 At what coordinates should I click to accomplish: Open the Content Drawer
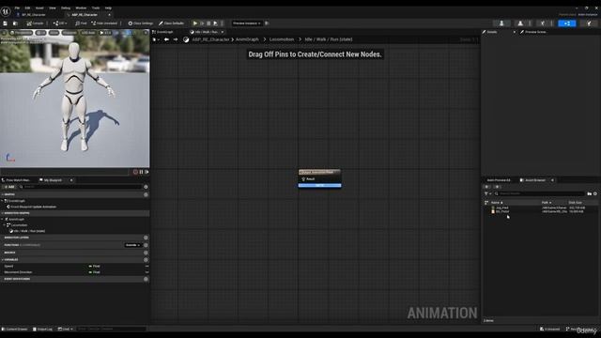click(15, 329)
